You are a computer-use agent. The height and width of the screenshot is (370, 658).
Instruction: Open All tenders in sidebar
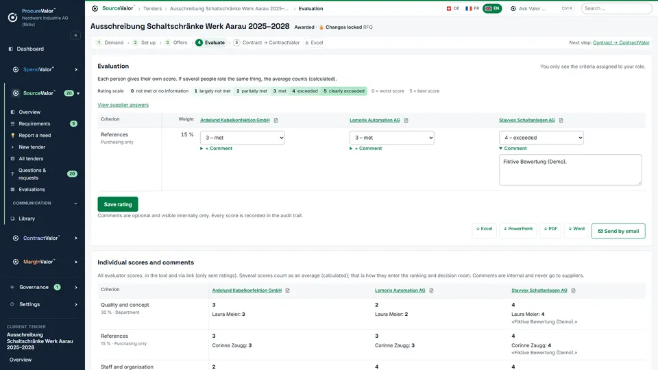(31, 159)
